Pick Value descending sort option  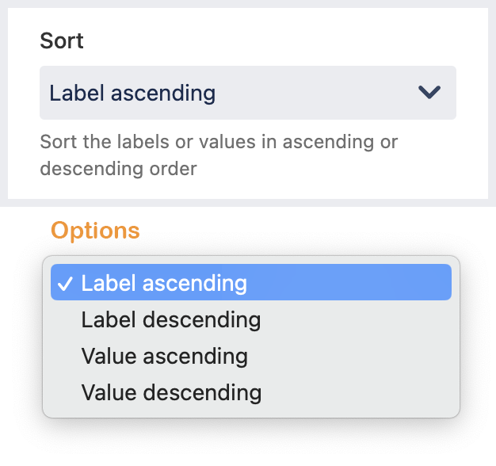tap(170, 392)
